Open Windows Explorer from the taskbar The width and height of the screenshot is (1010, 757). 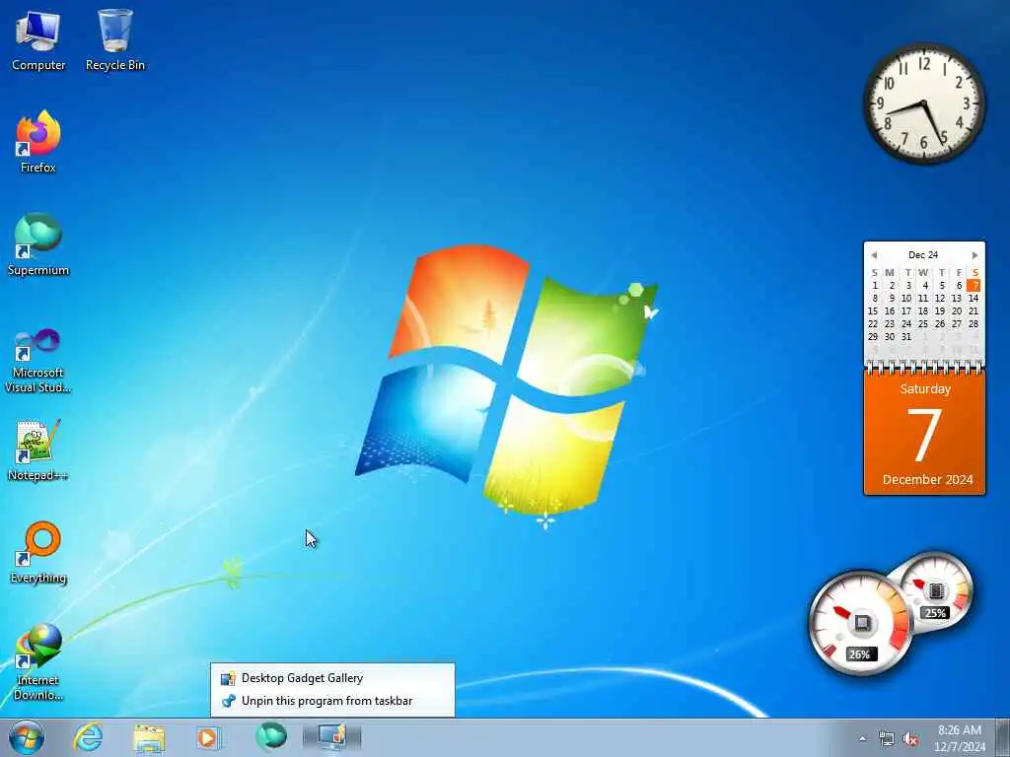149,737
